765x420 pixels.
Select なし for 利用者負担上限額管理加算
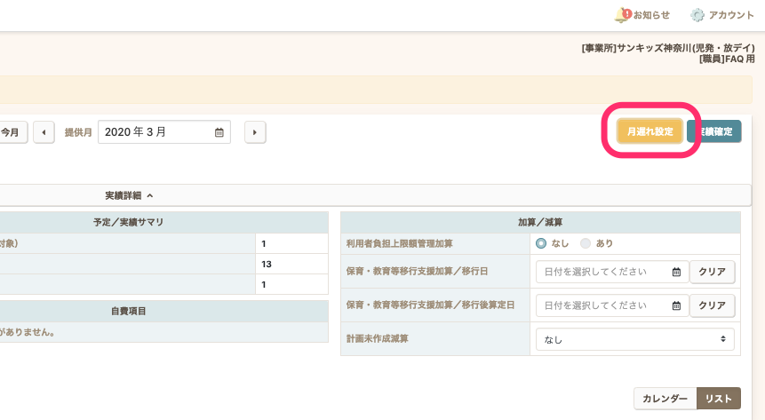(x=541, y=243)
